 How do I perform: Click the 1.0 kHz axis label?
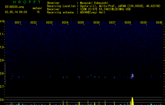coord(2,47)
